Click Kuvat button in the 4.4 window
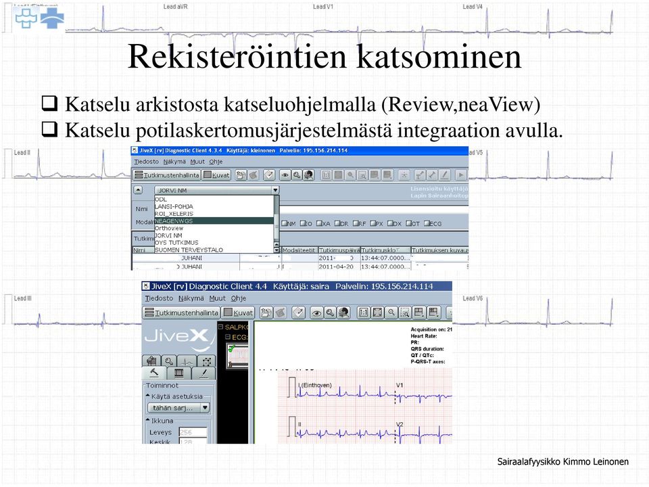The width and height of the screenshot is (649, 487). point(239,312)
